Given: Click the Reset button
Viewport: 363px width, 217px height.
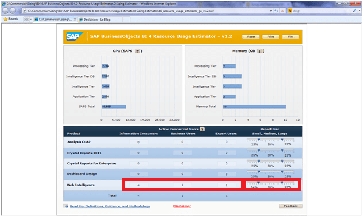Looking at the screenshot, I should pyautogui.click(x=251, y=37).
